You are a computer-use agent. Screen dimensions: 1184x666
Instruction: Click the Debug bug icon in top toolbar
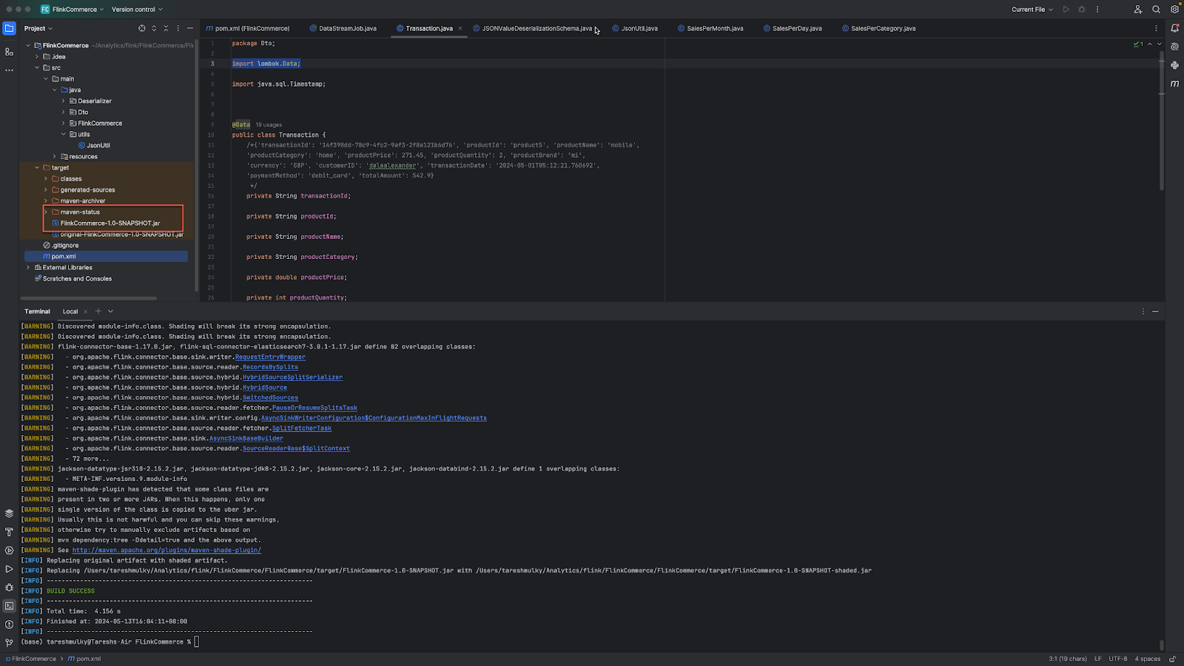1082,10
